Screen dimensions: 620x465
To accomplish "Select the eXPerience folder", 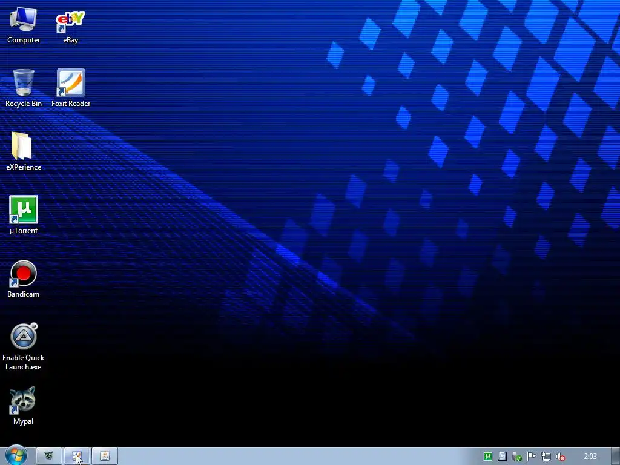I will (x=24, y=152).
